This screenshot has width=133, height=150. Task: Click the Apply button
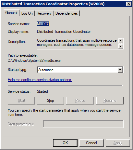click(118, 143)
